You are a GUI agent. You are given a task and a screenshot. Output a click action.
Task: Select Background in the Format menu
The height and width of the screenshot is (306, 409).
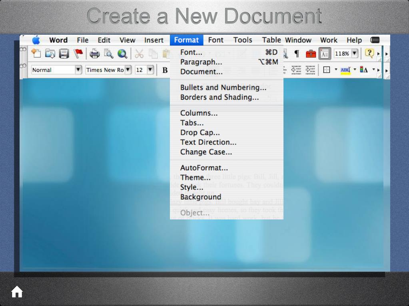227,197
